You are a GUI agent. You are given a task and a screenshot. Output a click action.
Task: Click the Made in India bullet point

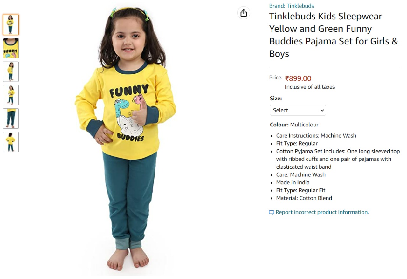[293, 182]
